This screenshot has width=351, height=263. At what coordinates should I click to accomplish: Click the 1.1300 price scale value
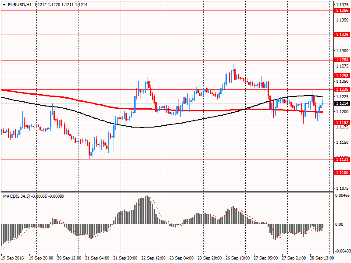342,51
